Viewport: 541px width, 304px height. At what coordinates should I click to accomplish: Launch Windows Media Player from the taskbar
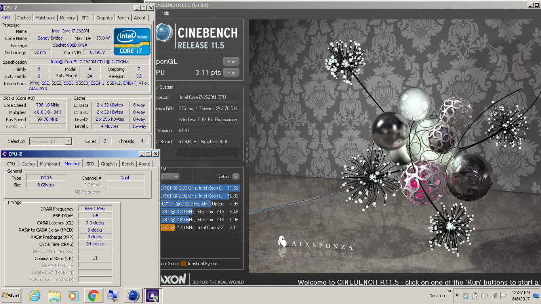[x=74, y=296]
